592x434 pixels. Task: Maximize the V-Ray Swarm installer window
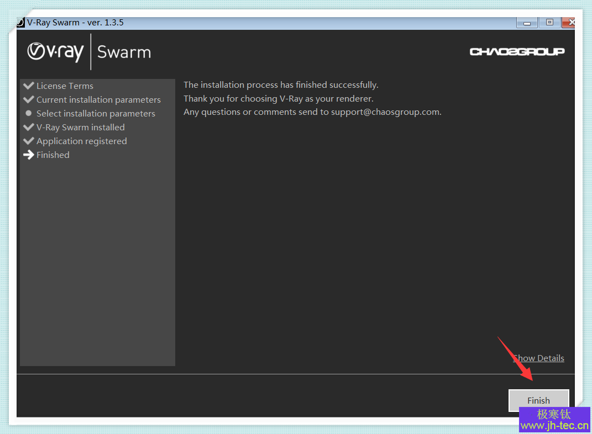point(549,23)
